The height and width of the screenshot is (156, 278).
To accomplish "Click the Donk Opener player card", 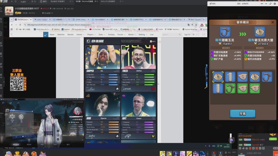I will tap(103, 116).
